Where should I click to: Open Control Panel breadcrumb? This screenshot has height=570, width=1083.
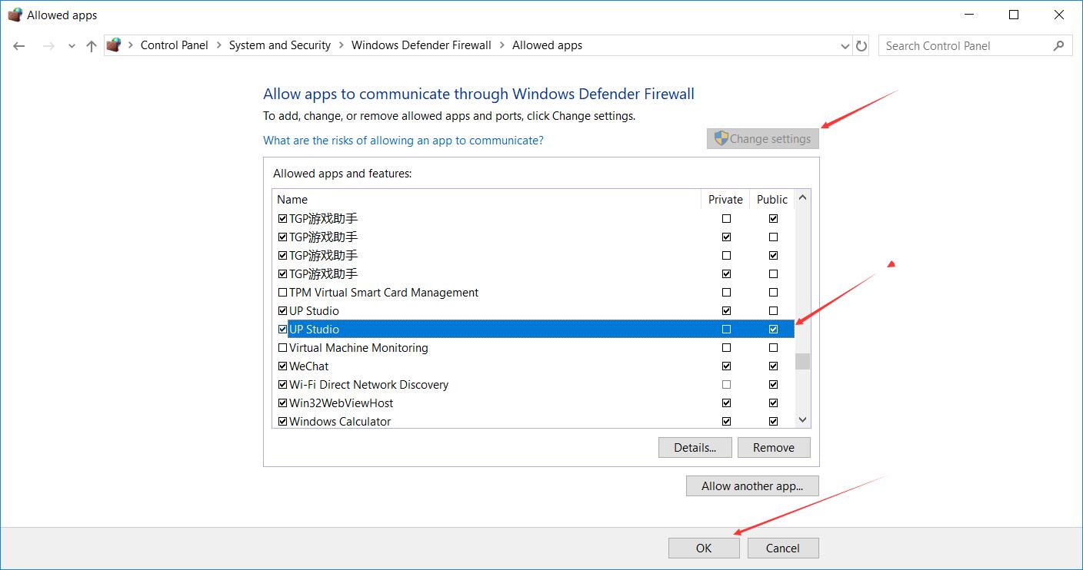point(175,45)
